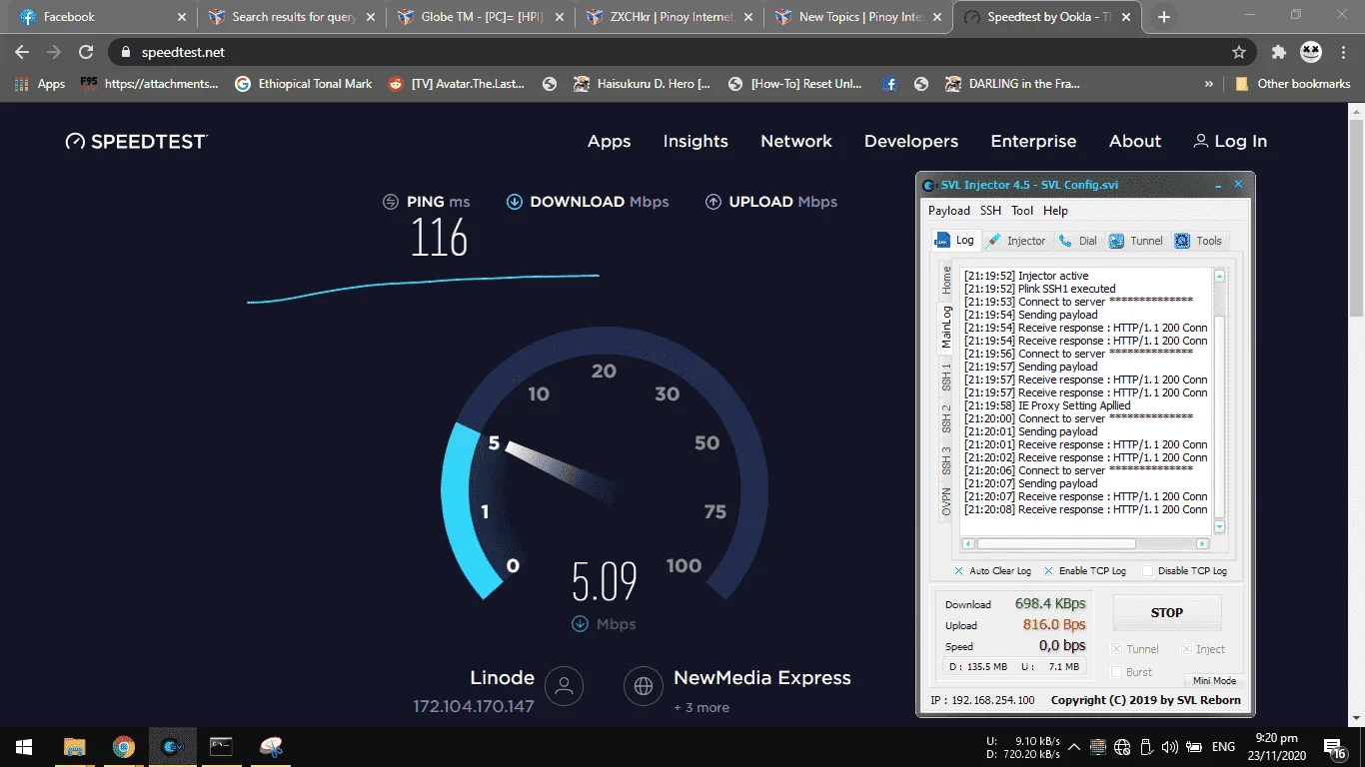This screenshot has width=1365, height=767.
Task: Open the Payload menu in SVL Injector
Action: click(x=949, y=211)
